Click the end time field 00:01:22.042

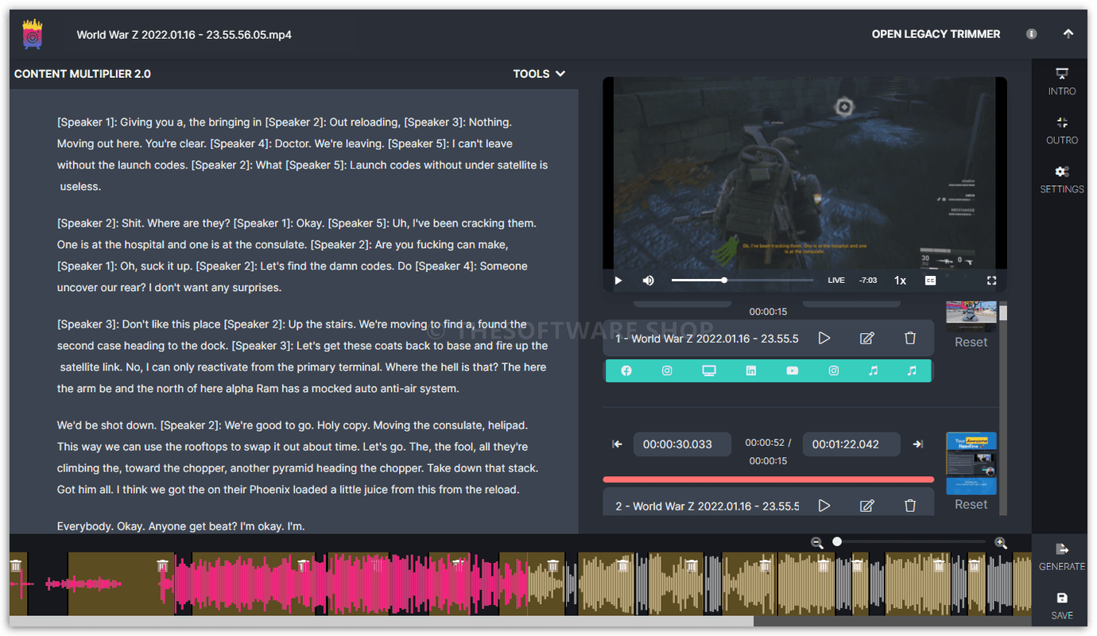851,444
